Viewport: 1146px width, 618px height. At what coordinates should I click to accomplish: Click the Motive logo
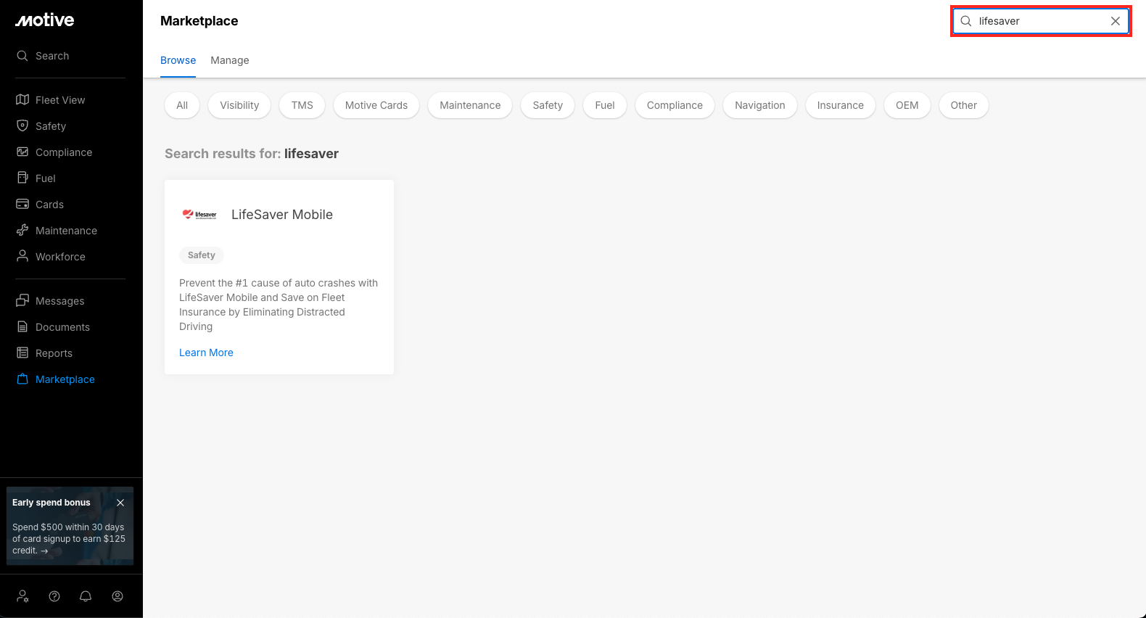click(45, 20)
